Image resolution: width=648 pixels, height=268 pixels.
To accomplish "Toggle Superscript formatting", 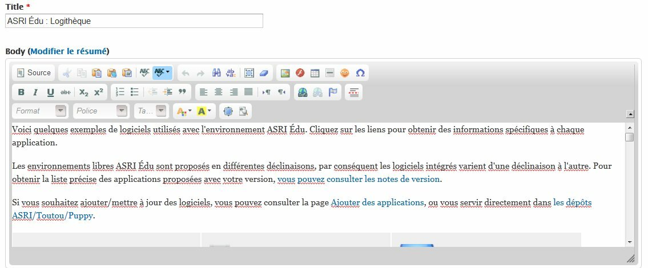I will 98,92.
